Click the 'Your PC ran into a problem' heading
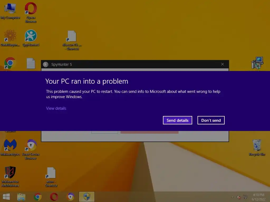This screenshot has width=270, height=202. 87,82
